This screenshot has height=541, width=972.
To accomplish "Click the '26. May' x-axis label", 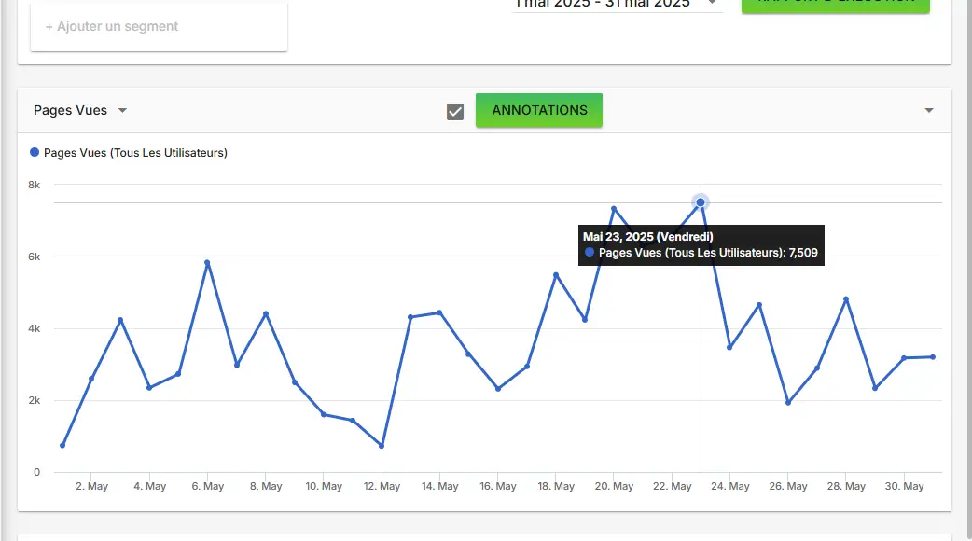I will coord(788,487).
